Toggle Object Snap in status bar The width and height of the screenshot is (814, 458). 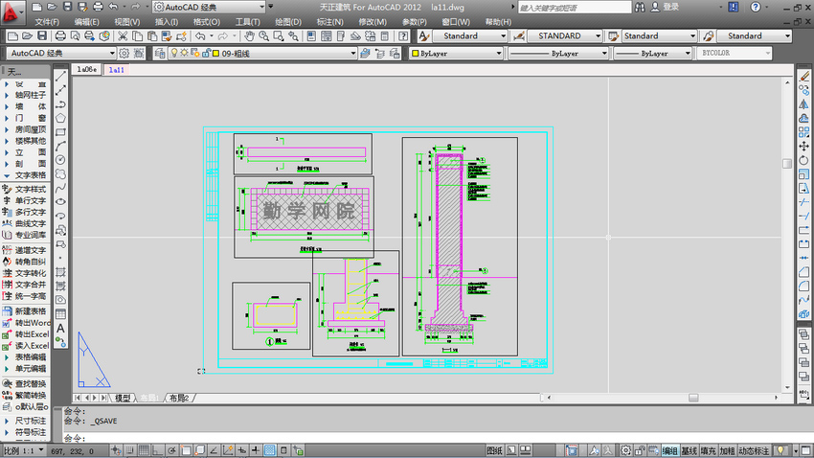(186, 450)
